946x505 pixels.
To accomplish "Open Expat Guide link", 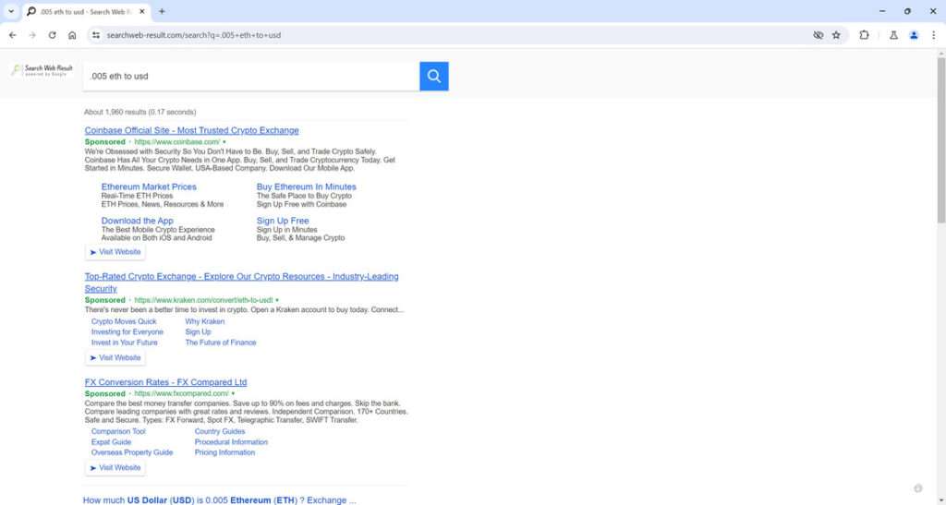I will click(111, 442).
